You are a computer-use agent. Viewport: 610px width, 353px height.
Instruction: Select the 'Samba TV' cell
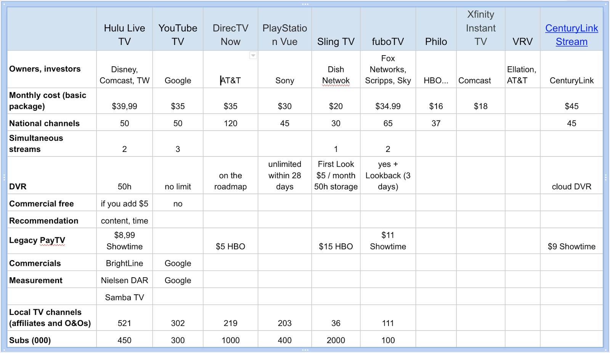click(125, 296)
